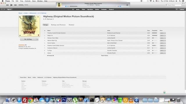Click the Library button
This screenshot has width=186, height=104.
182,9
